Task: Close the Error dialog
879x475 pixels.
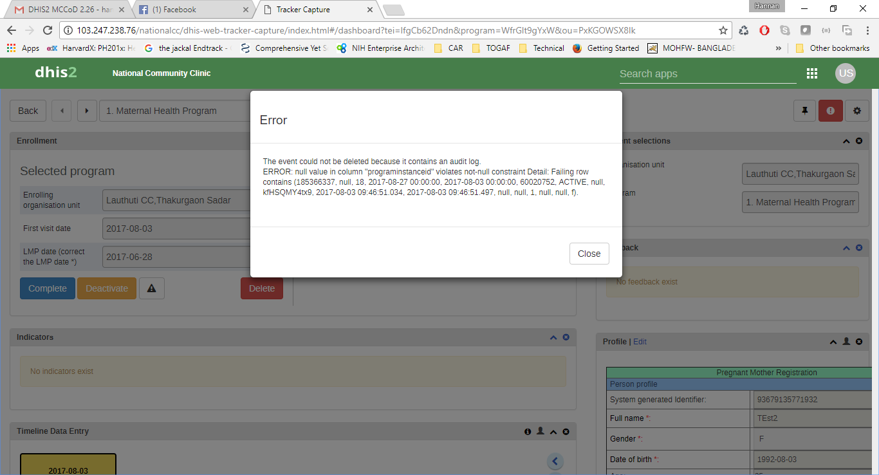Action: pos(589,254)
